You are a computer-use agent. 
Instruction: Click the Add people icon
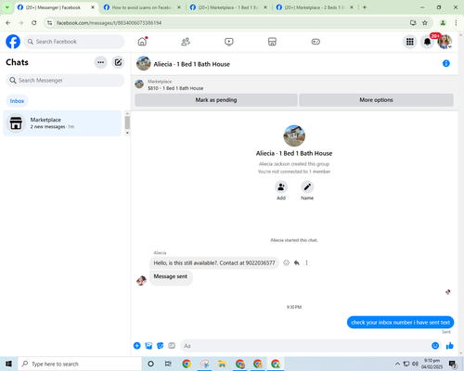(281, 186)
